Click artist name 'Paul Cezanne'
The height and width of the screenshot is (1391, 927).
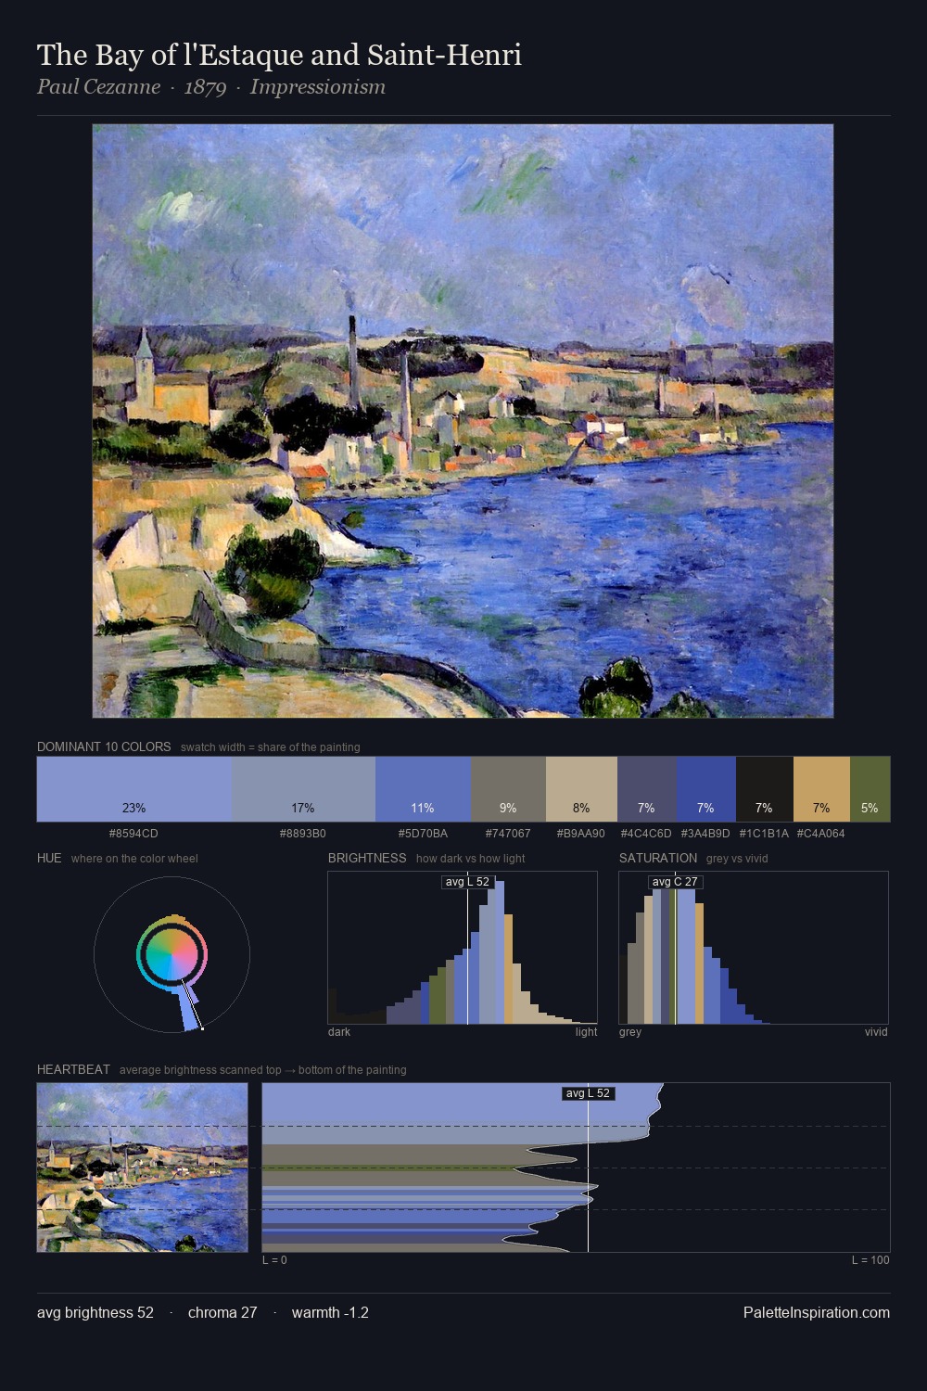click(x=98, y=87)
